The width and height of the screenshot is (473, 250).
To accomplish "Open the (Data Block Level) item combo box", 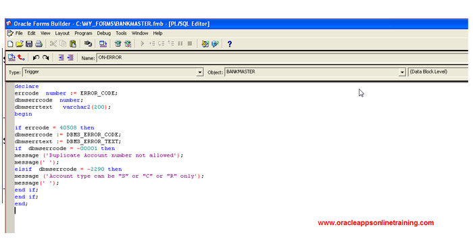I will coord(438,72).
